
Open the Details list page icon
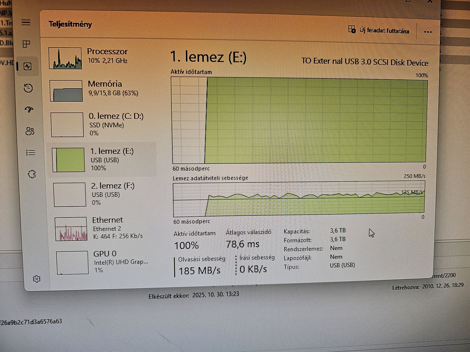[x=31, y=152]
